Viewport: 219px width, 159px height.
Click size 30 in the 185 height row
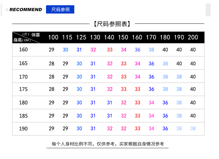(79, 116)
